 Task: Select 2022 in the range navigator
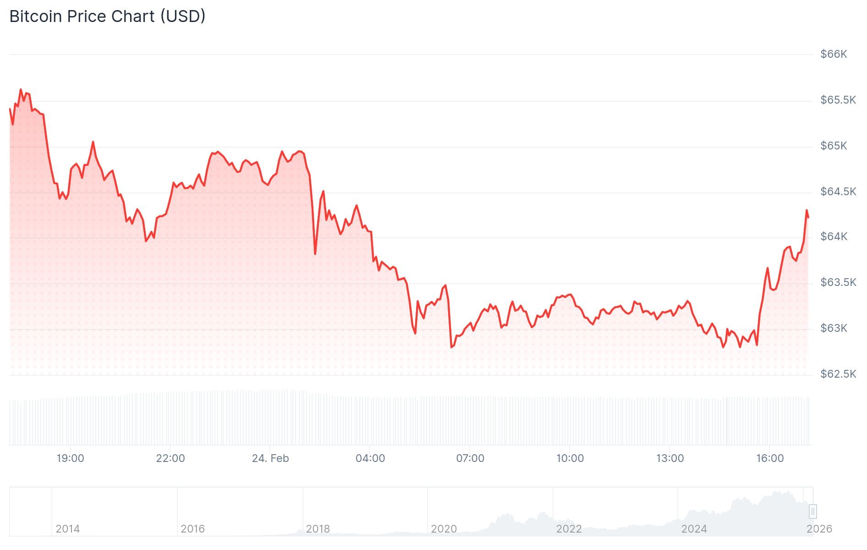(x=569, y=529)
